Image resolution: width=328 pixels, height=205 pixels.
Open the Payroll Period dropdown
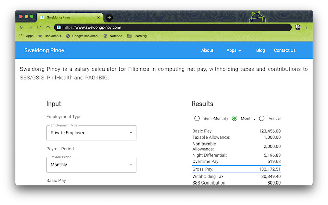click(91, 165)
